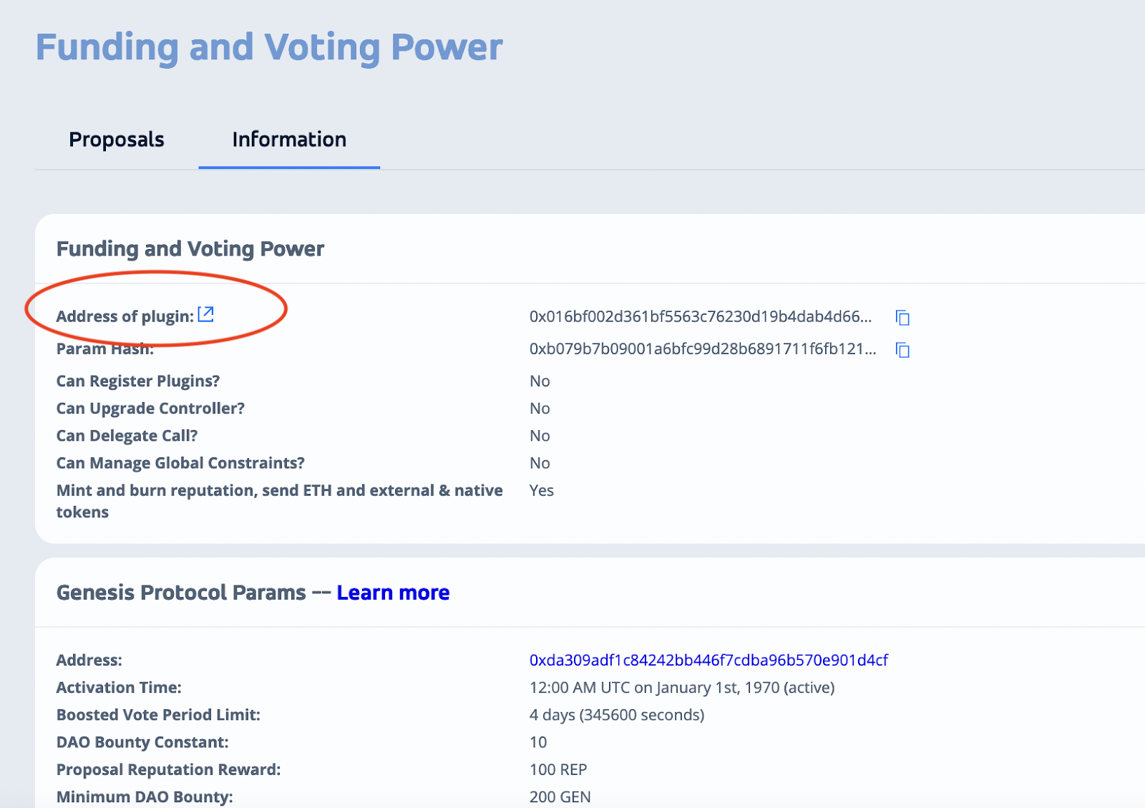Copy the Param Hash value
Screen dimensions: 1145x808
tap(902, 350)
